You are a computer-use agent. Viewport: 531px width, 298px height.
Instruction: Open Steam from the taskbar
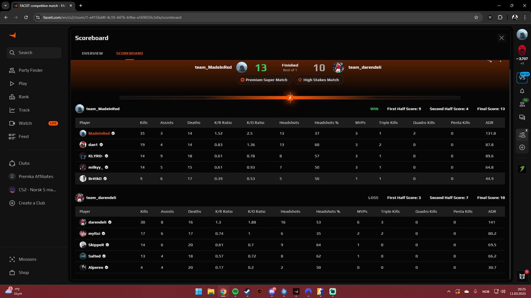[x=247, y=291]
